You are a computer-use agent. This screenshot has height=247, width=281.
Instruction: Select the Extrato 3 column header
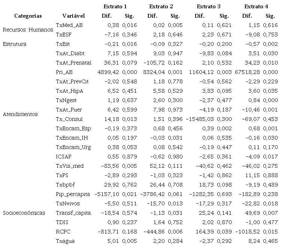click(x=209, y=6)
